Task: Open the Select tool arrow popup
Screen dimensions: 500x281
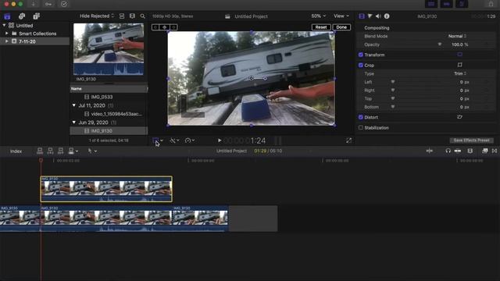Action: coord(92,151)
